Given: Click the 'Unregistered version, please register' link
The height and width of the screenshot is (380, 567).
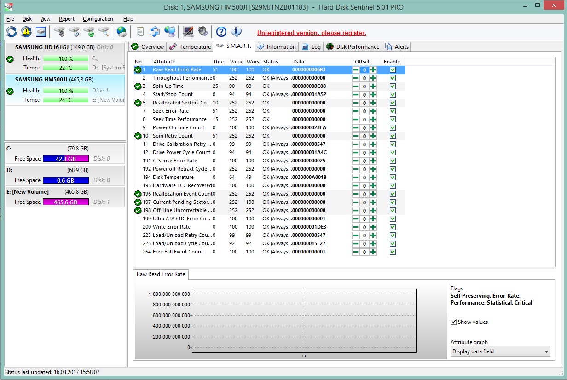Looking at the screenshot, I should point(312,33).
